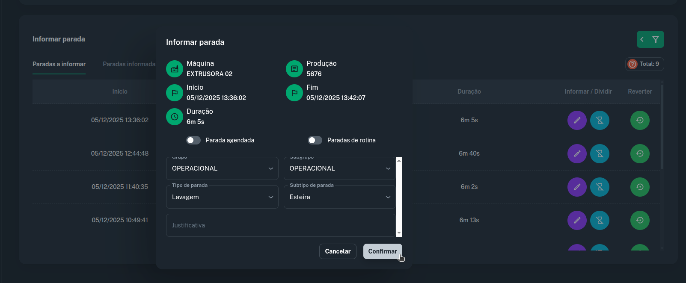Click the edit pencil icon for the 13:36:02 stop
The height and width of the screenshot is (283, 686).
coord(577,120)
